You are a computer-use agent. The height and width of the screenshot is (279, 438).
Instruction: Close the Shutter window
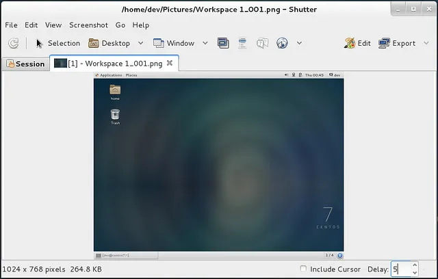pos(429,9)
